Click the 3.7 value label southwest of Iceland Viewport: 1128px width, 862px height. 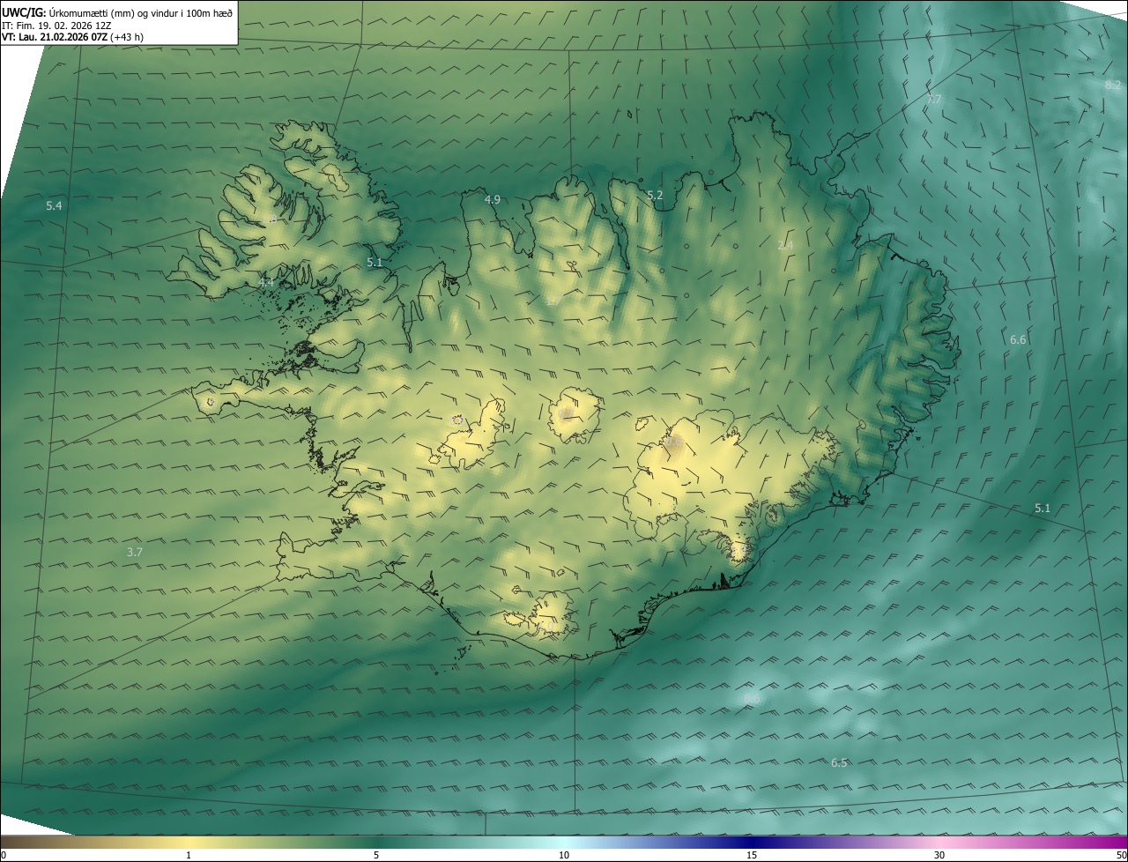134,552
